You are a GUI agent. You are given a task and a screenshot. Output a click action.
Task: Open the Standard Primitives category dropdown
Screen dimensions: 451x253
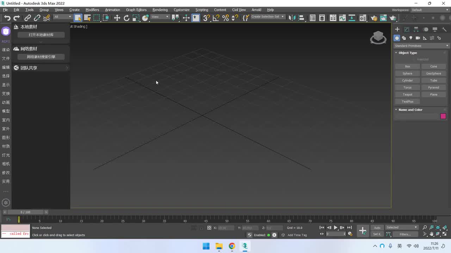coord(421,46)
